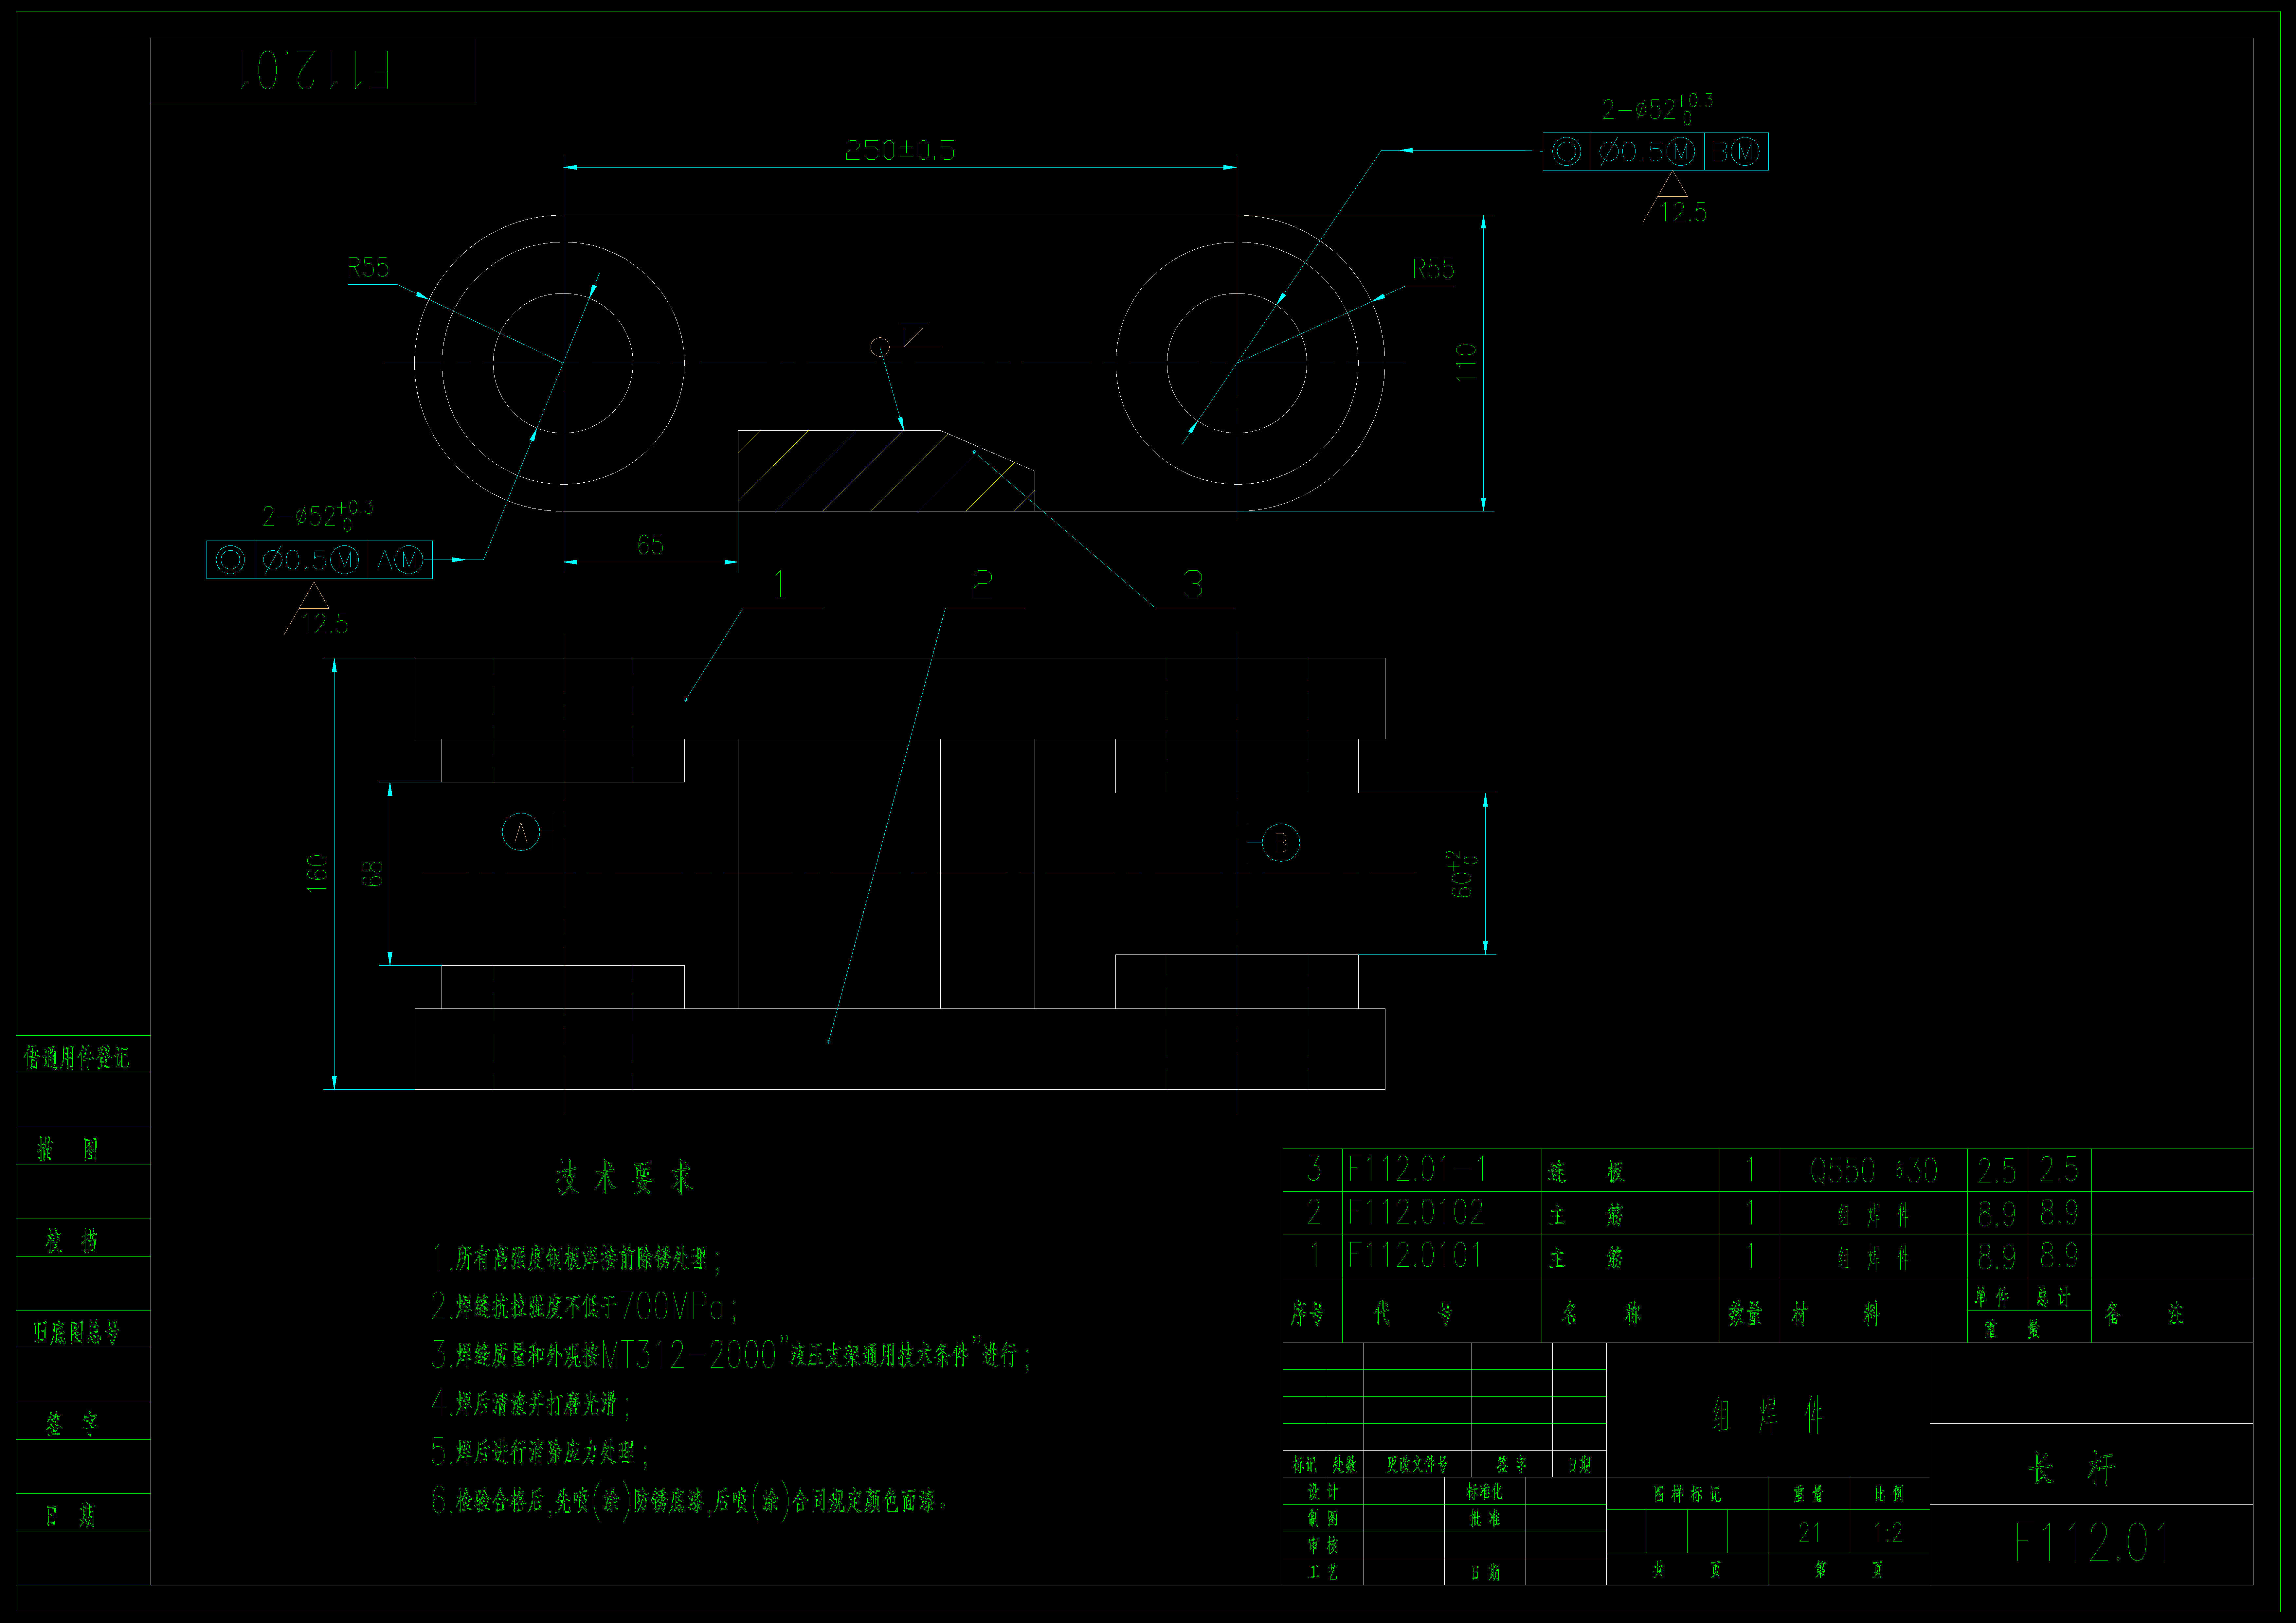This screenshot has width=2296, height=1623.
Task: Select note 6 about 防锈底漆 painting
Action: pos(690,1501)
